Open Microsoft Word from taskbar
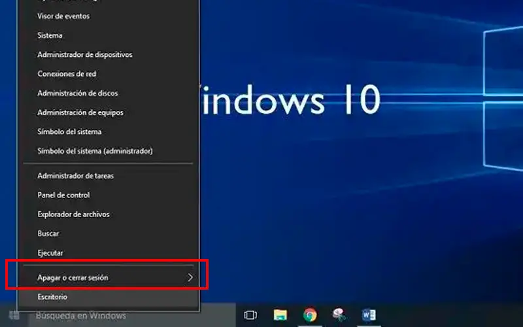This screenshot has height=327, width=523. (x=369, y=315)
